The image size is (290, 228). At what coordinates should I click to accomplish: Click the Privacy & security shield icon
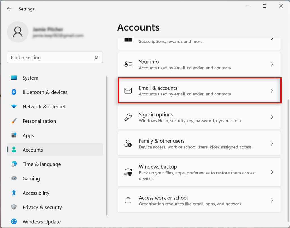[x=14, y=207]
